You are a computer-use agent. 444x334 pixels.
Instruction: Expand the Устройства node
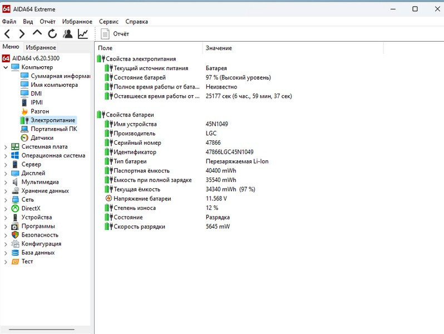pyautogui.click(x=6, y=217)
